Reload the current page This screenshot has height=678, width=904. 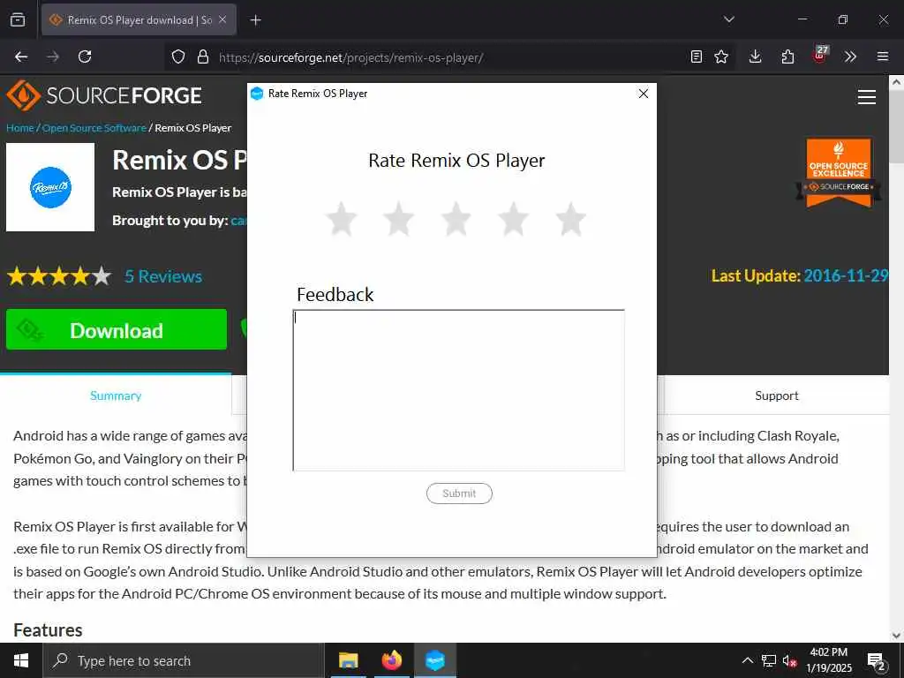click(85, 56)
